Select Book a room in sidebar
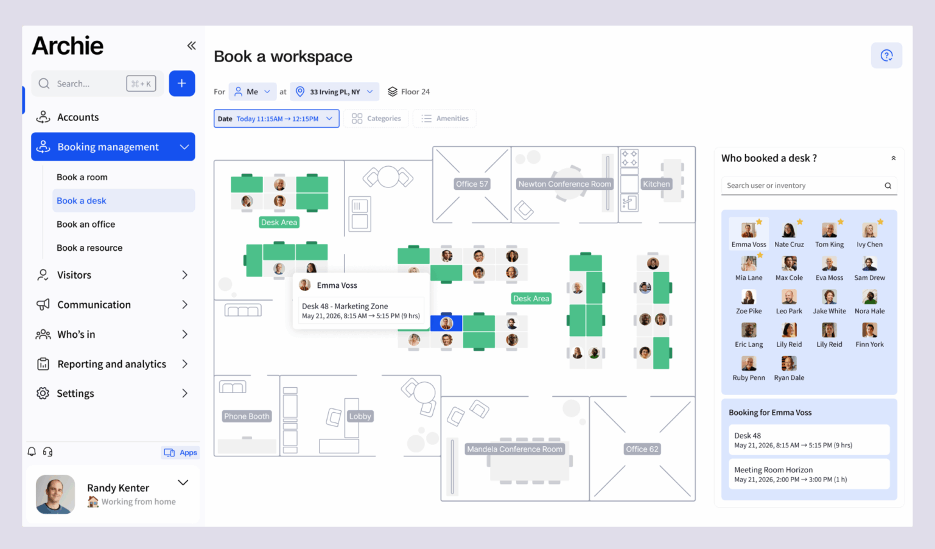Image resolution: width=935 pixels, height=549 pixels. (82, 177)
